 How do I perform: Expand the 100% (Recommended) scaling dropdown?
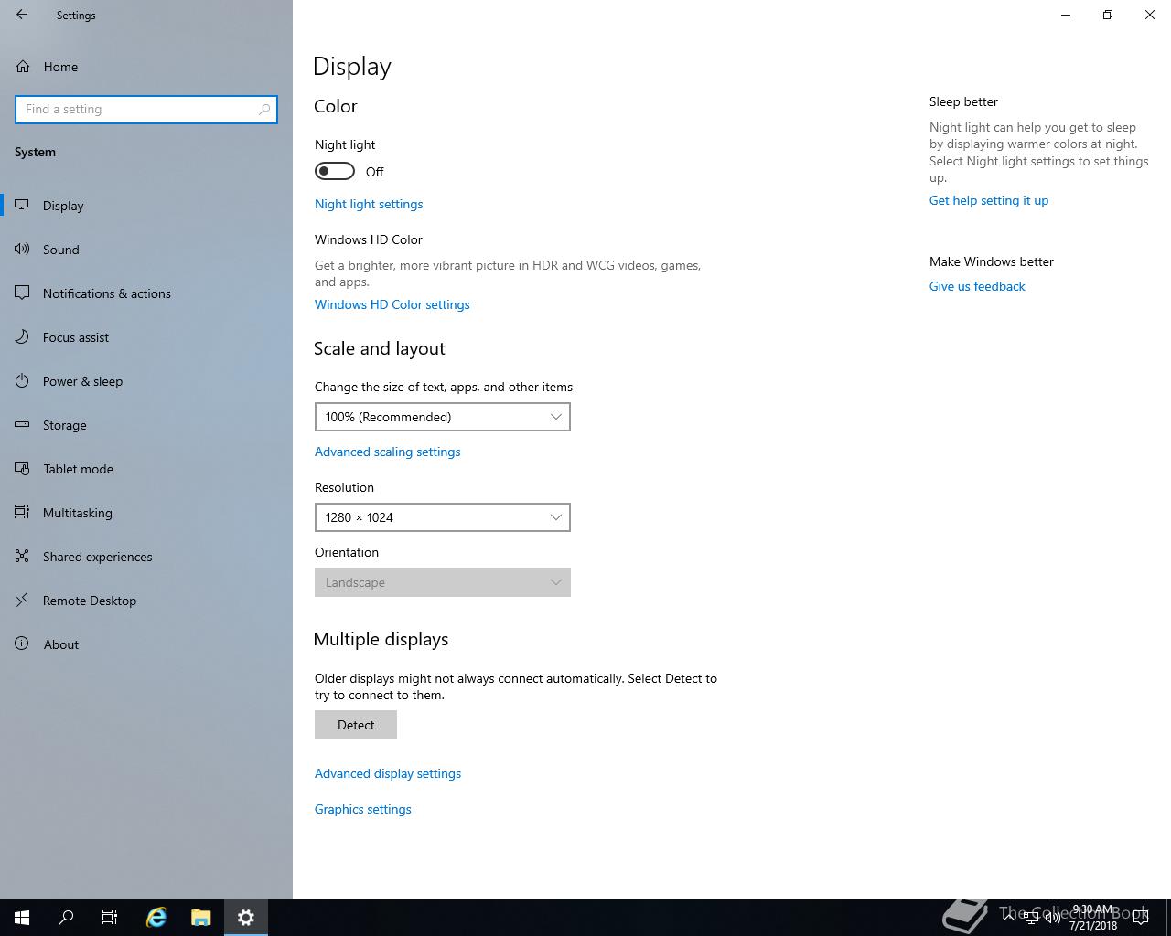pyautogui.click(x=443, y=417)
